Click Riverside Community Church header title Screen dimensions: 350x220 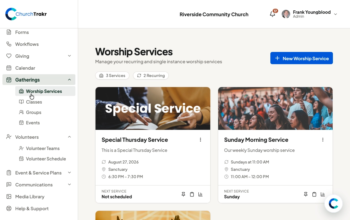click(x=214, y=14)
